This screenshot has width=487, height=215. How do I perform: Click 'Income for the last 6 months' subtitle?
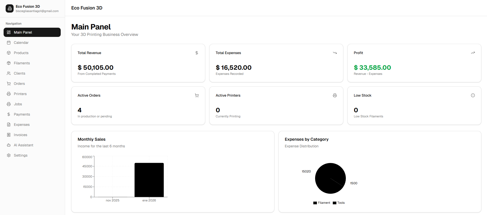pos(101,146)
